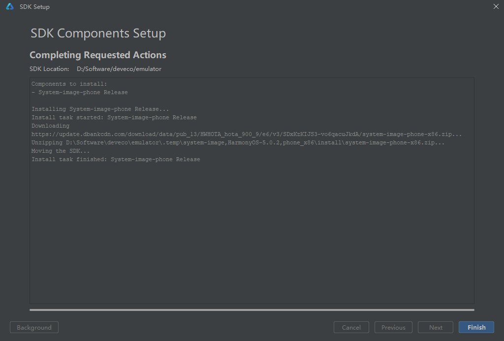Screen dimensions: 504x341
Task: Click the update.dbankcdn.com download URL line
Action: click(247, 134)
